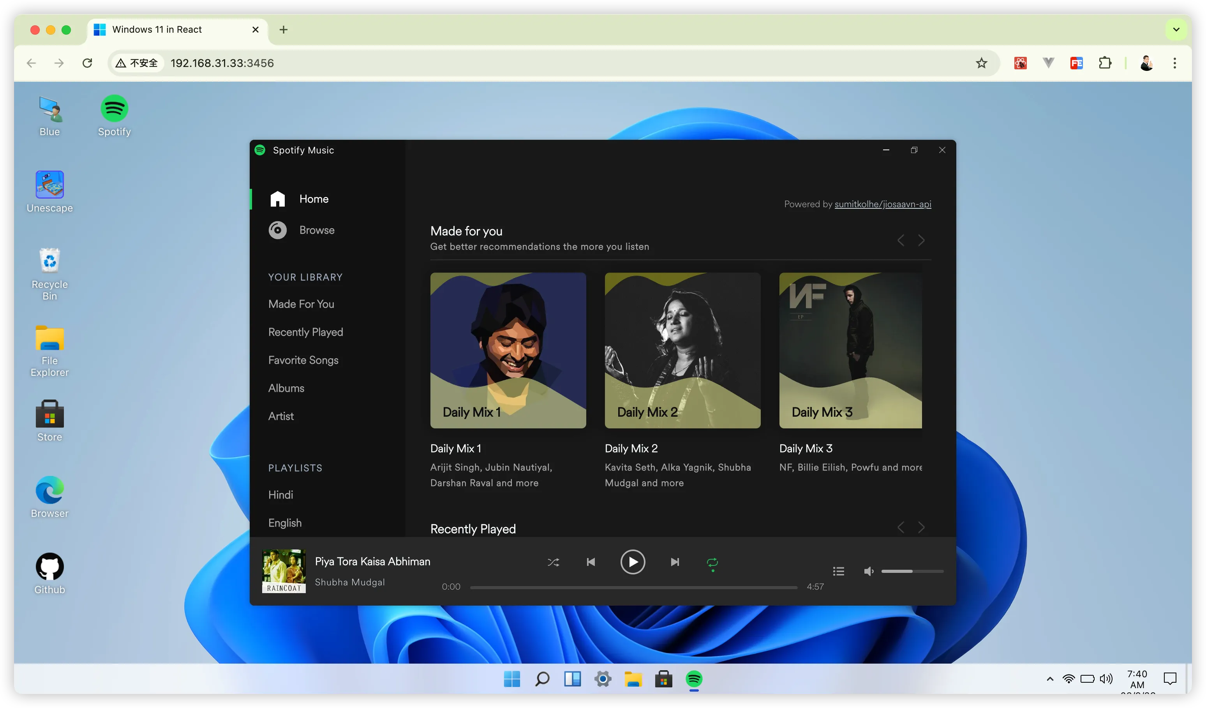Viewport: 1206px width, 708px height.
Task: Skip to the previous track
Action: [591, 562]
